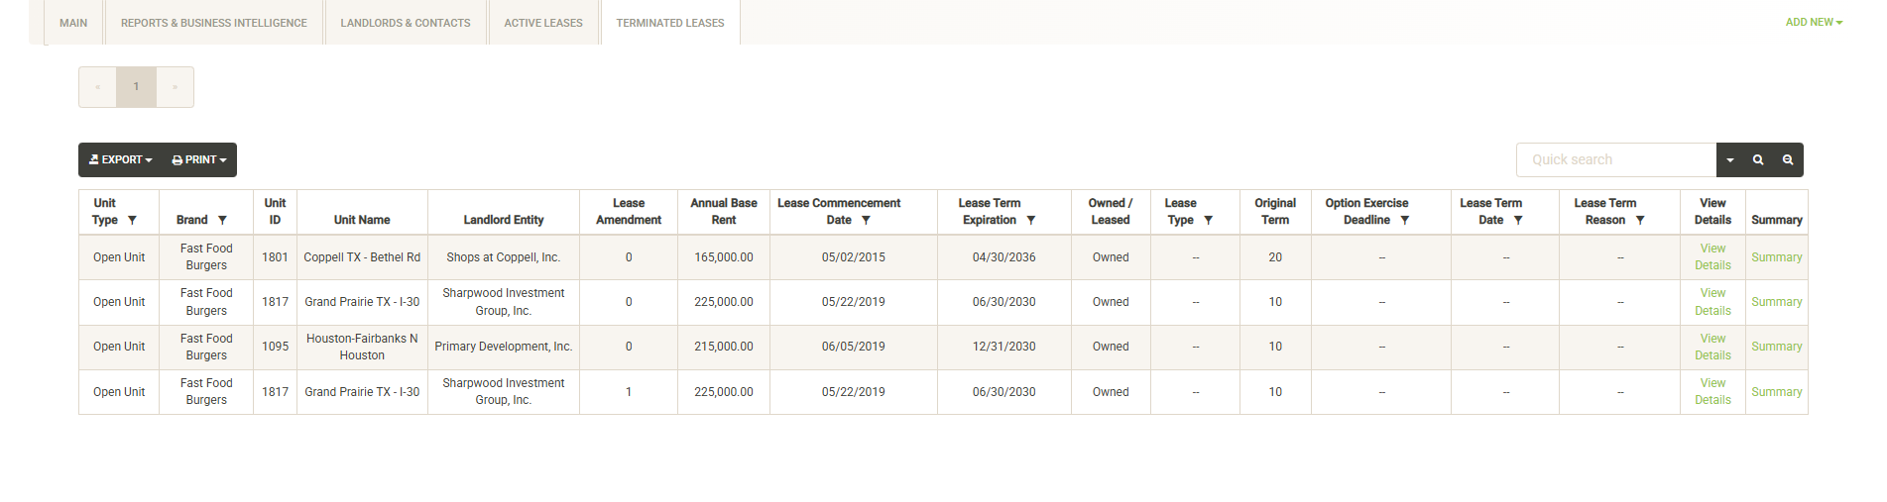Screen dimensions: 1887x502
Task: Click the Lease Term Reason filter icon
Action: [1640, 221]
